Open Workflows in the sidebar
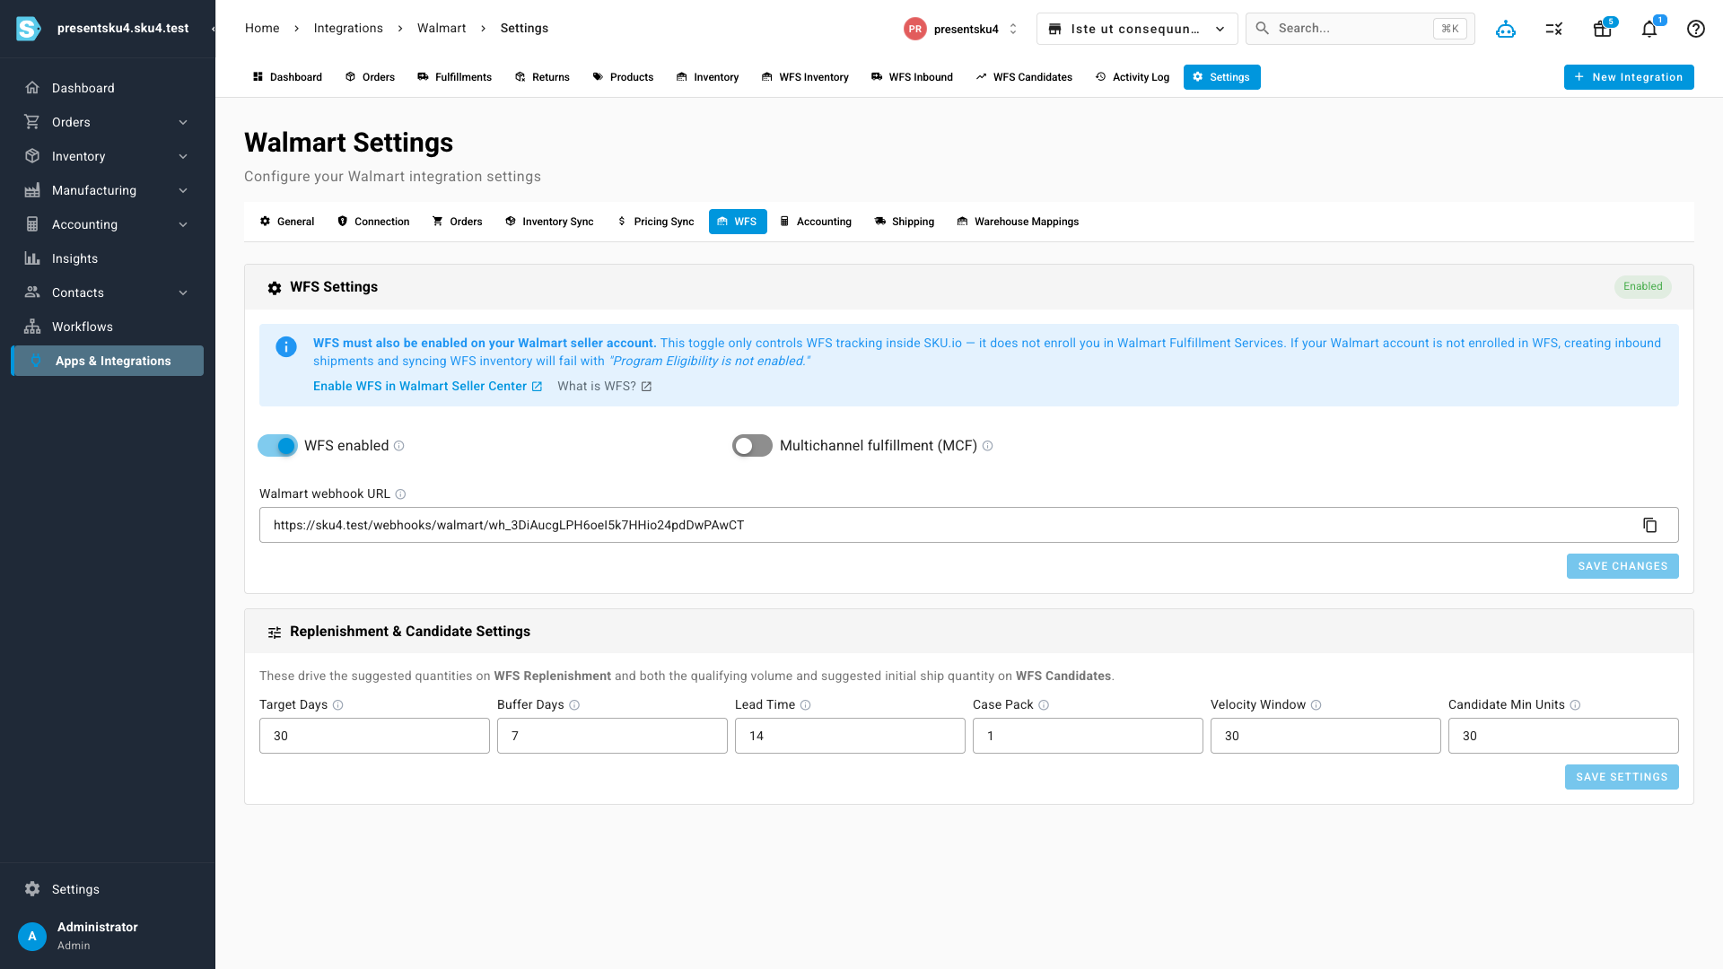 [107, 327]
